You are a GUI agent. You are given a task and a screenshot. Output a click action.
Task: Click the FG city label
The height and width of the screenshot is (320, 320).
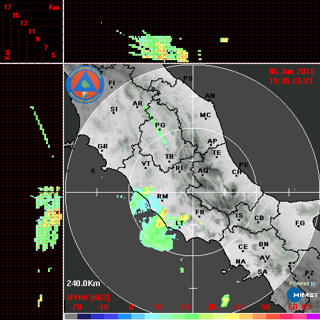(300, 223)
